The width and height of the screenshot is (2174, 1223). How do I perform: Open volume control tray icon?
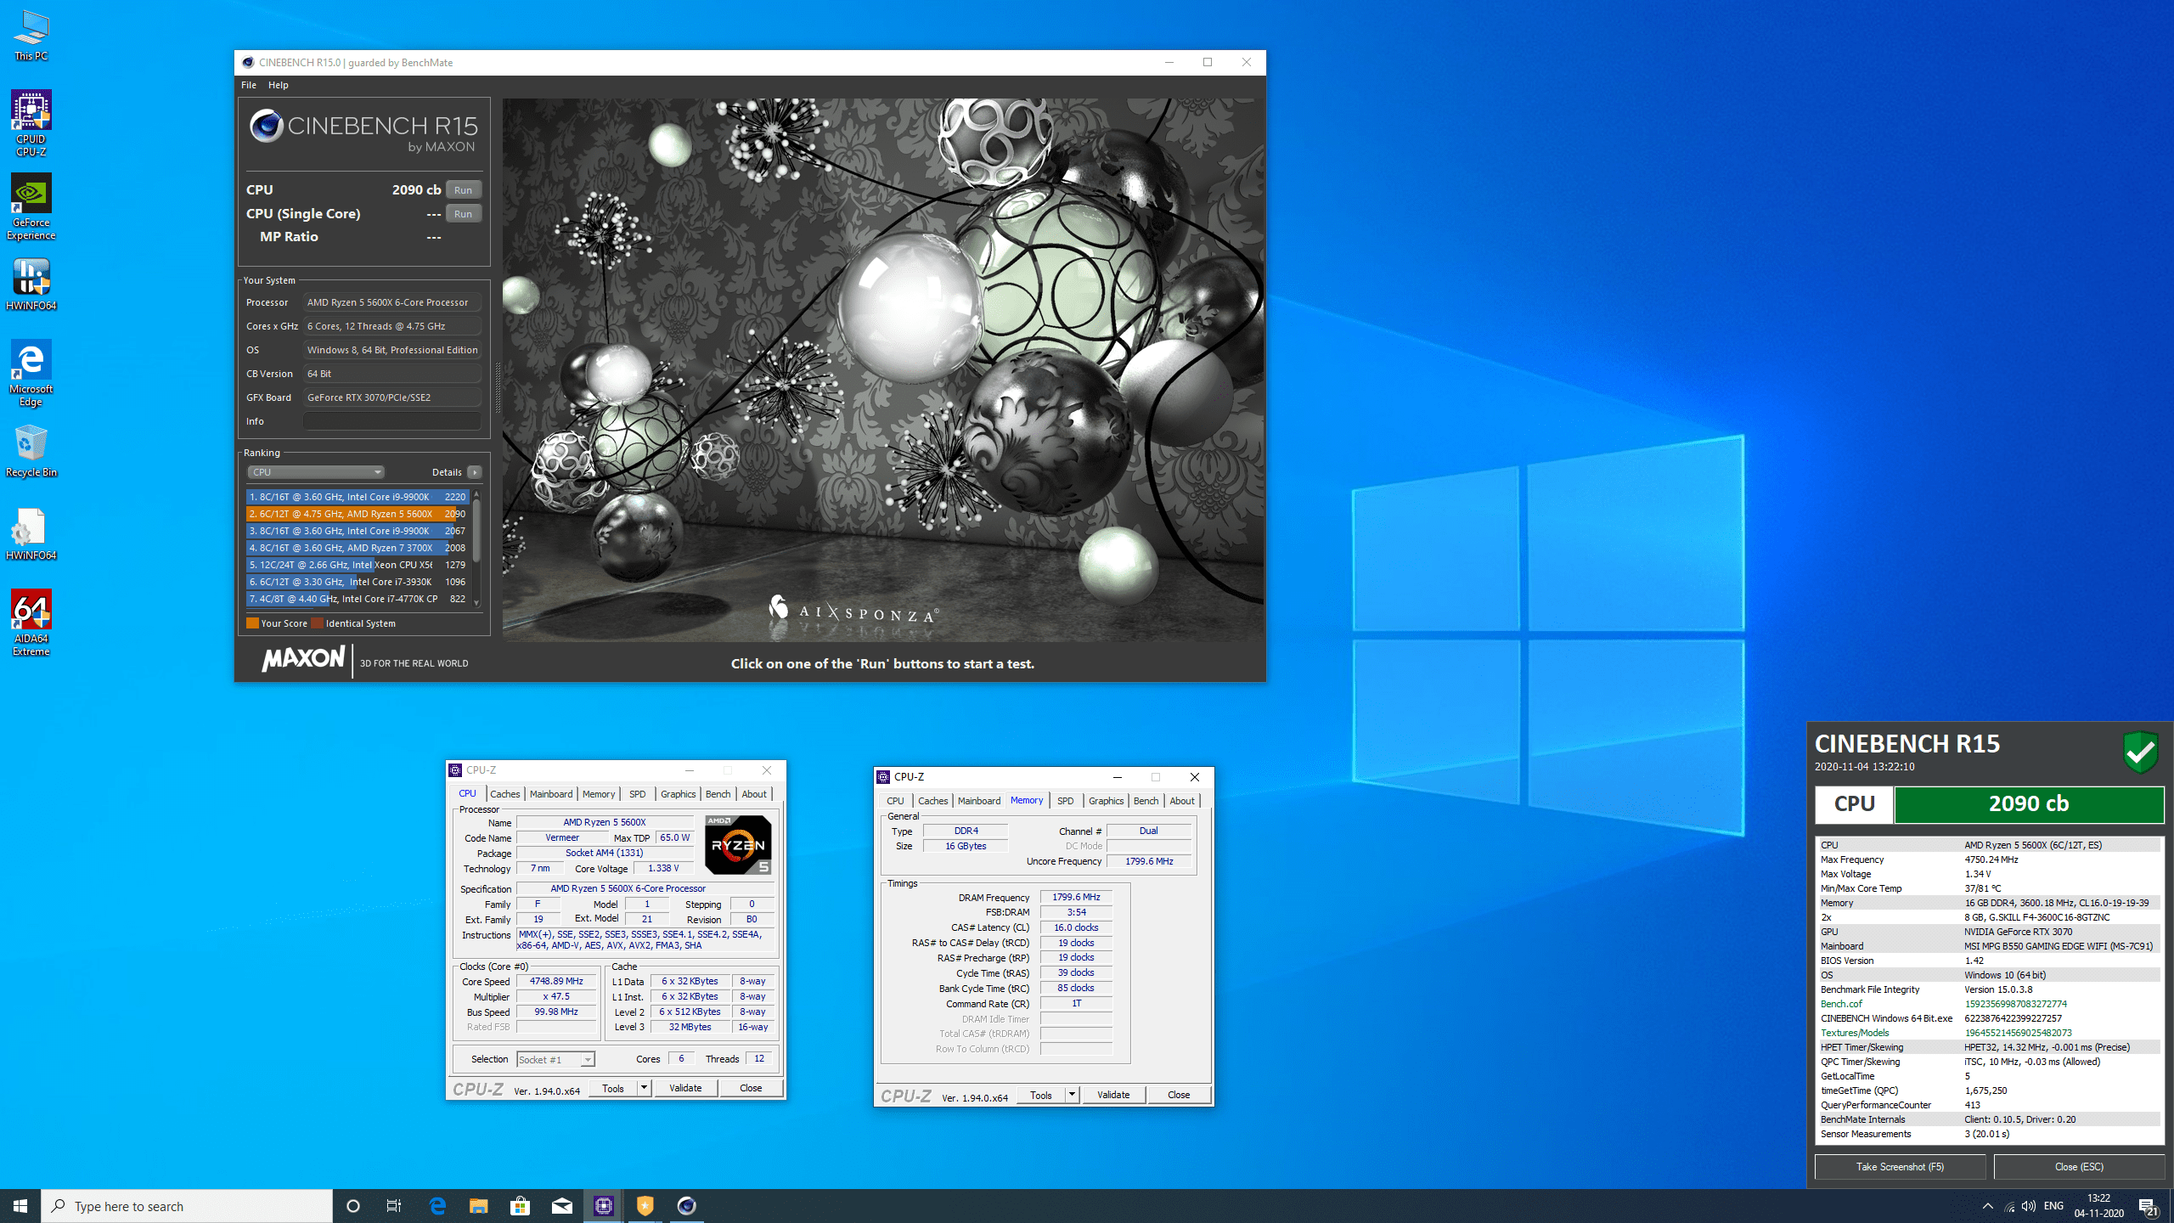[x=2029, y=1206]
